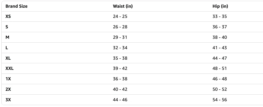Viewport: 263px width, 107px height.
Task: Click the Hip (in) column header
Action: (220, 6)
